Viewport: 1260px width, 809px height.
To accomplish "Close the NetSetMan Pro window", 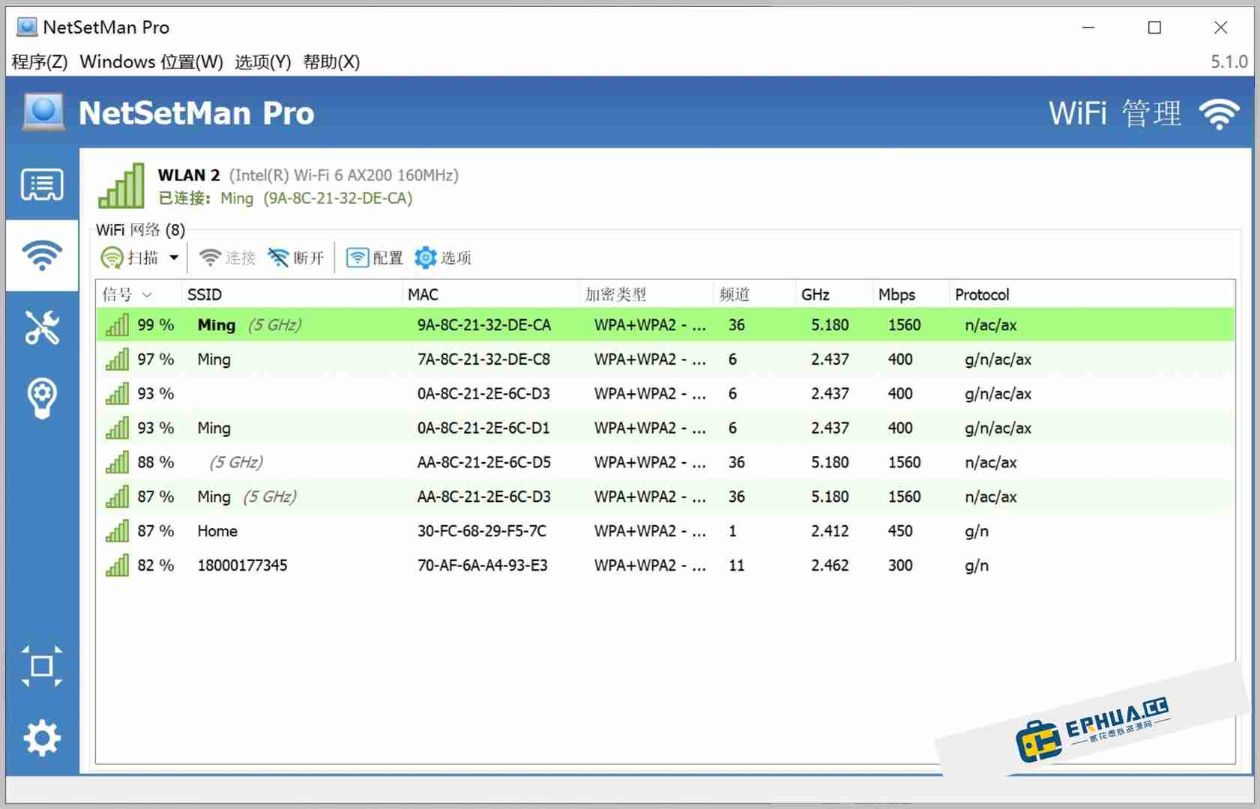I will click(1220, 27).
